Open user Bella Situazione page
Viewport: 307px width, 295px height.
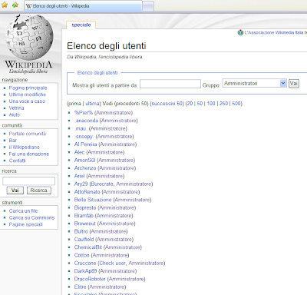pyautogui.click(x=93, y=200)
